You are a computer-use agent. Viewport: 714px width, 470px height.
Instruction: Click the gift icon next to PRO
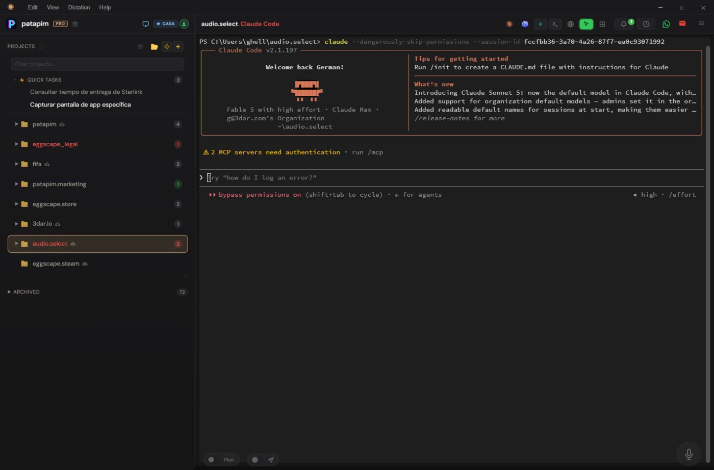tap(75, 24)
